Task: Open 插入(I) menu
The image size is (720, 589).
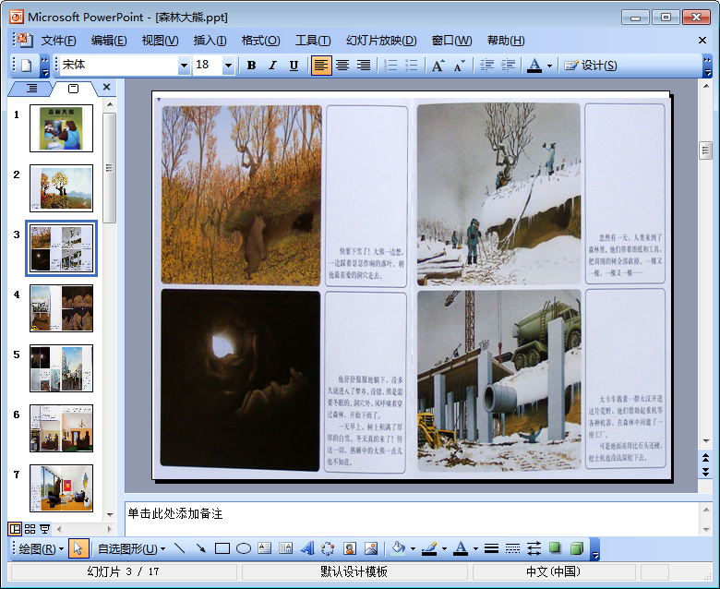Action: [x=210, y=41]
